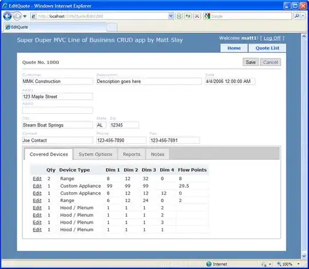The width and height of the screenshot is (309, 269).
Task: Click the Customer field MMK Construction
Action: [x=58, y=81]
